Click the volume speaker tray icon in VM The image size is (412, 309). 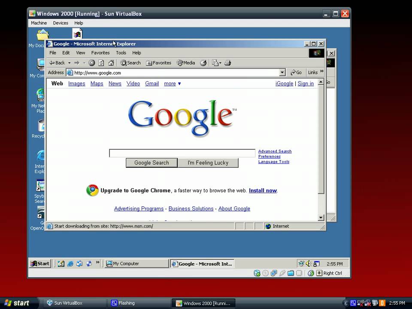[x=309, y=263]
